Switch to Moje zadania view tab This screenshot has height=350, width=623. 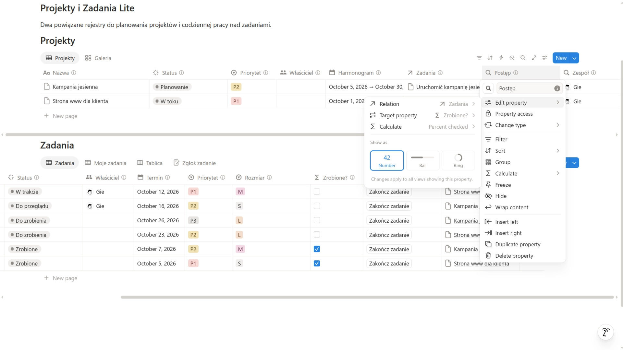[105, 163]
